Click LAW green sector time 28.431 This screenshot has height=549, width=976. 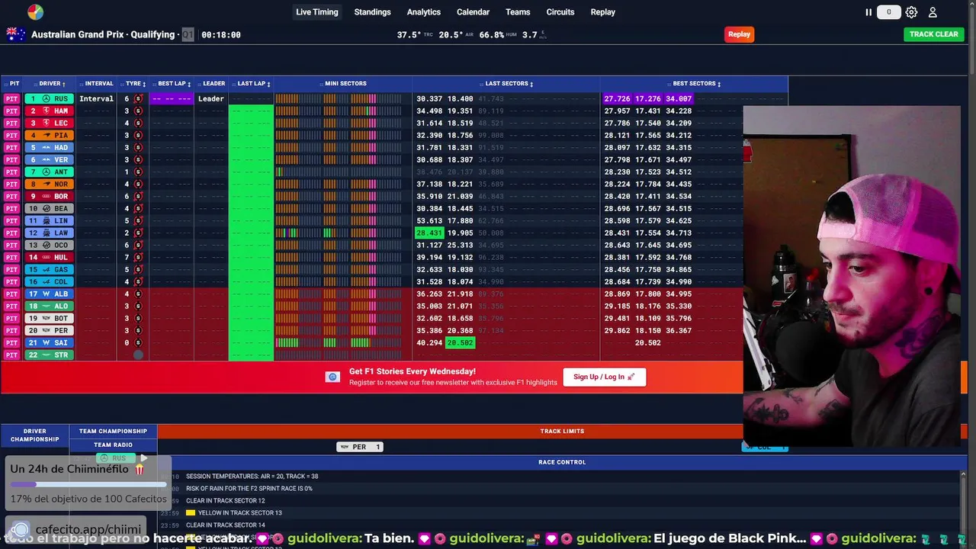coord(429,233)
